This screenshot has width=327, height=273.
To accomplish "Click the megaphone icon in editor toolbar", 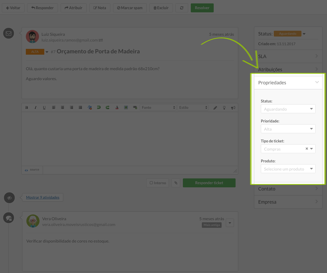I will [x=233, y=108].
